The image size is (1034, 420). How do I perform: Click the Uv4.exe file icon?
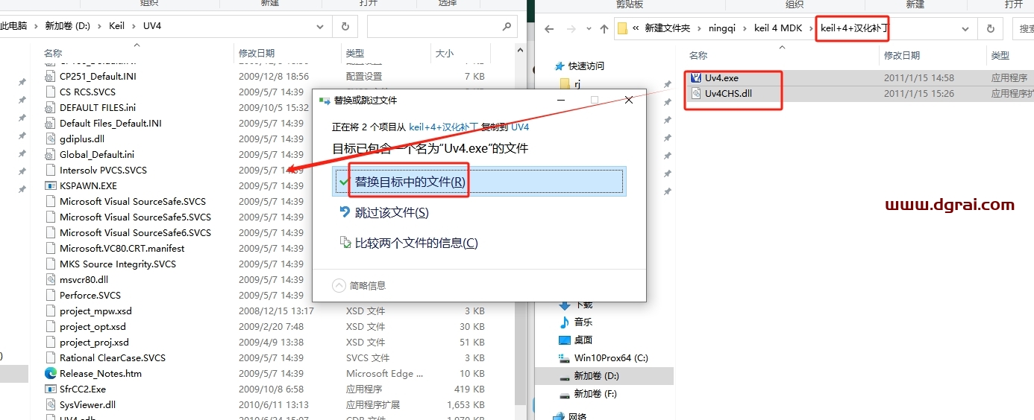click(696, 77)
